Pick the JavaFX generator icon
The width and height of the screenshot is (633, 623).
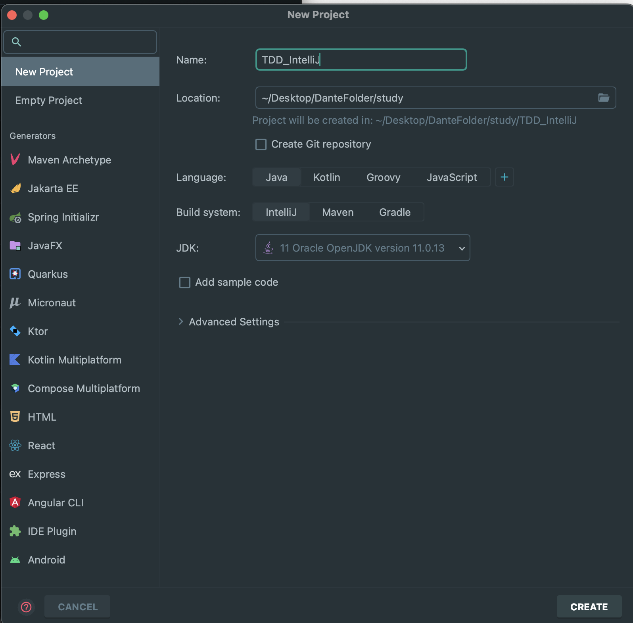pos(15,246)
